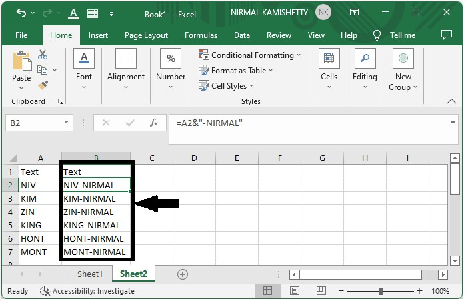Expand the Paste options arrow

click(21, 88)
